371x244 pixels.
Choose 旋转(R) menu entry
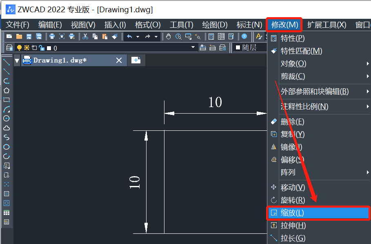click(318, 200)
